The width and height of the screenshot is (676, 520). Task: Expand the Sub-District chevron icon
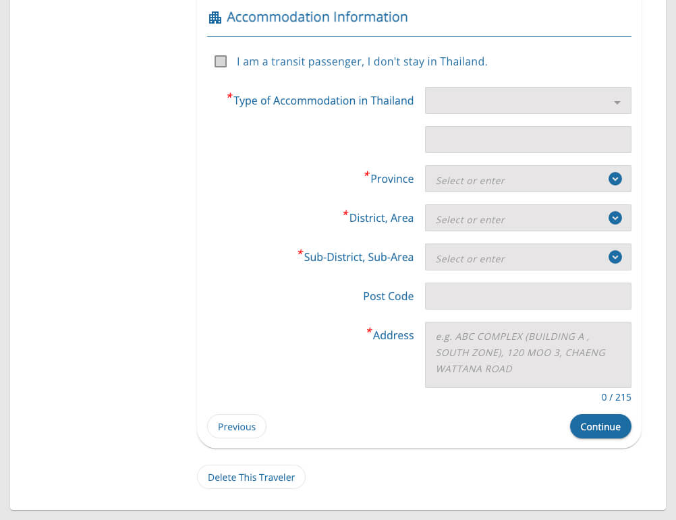(x=615, y=257)
